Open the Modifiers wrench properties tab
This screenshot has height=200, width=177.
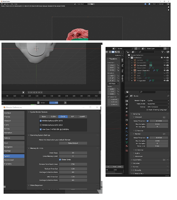click(x=127, y=128)
